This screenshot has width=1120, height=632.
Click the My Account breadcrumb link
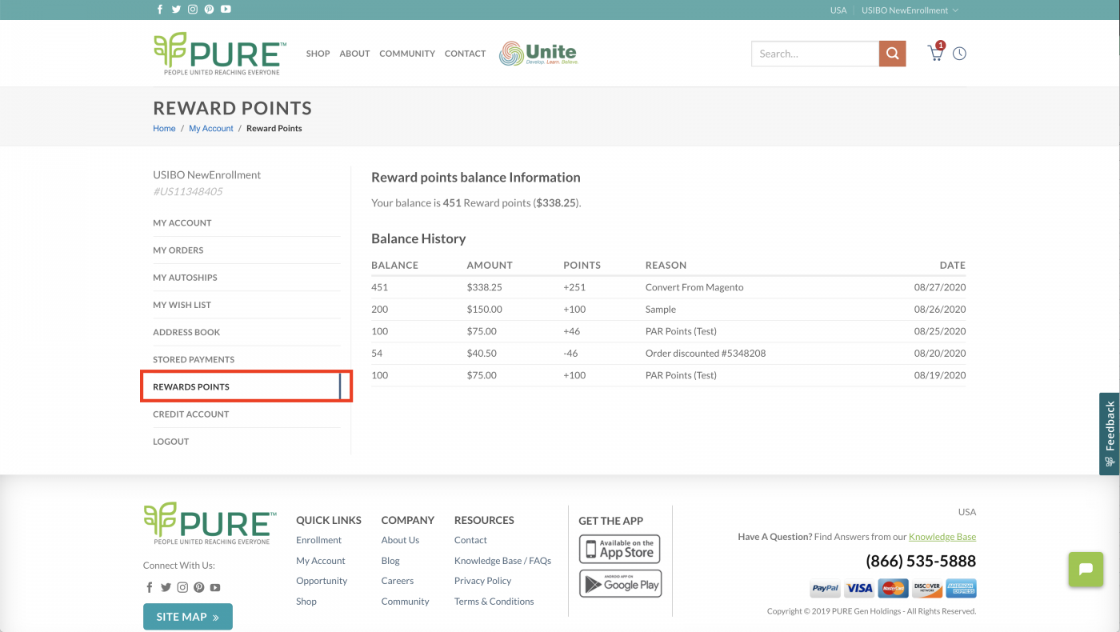tap(211, 128)
